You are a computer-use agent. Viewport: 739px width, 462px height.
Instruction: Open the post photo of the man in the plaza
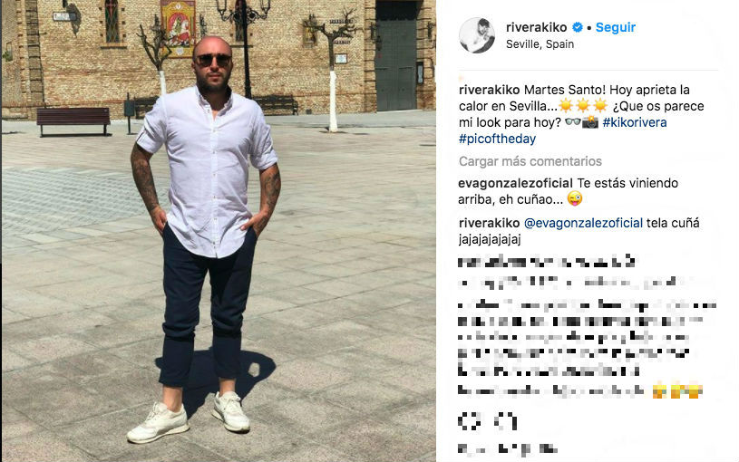click(x=219, y=231)
